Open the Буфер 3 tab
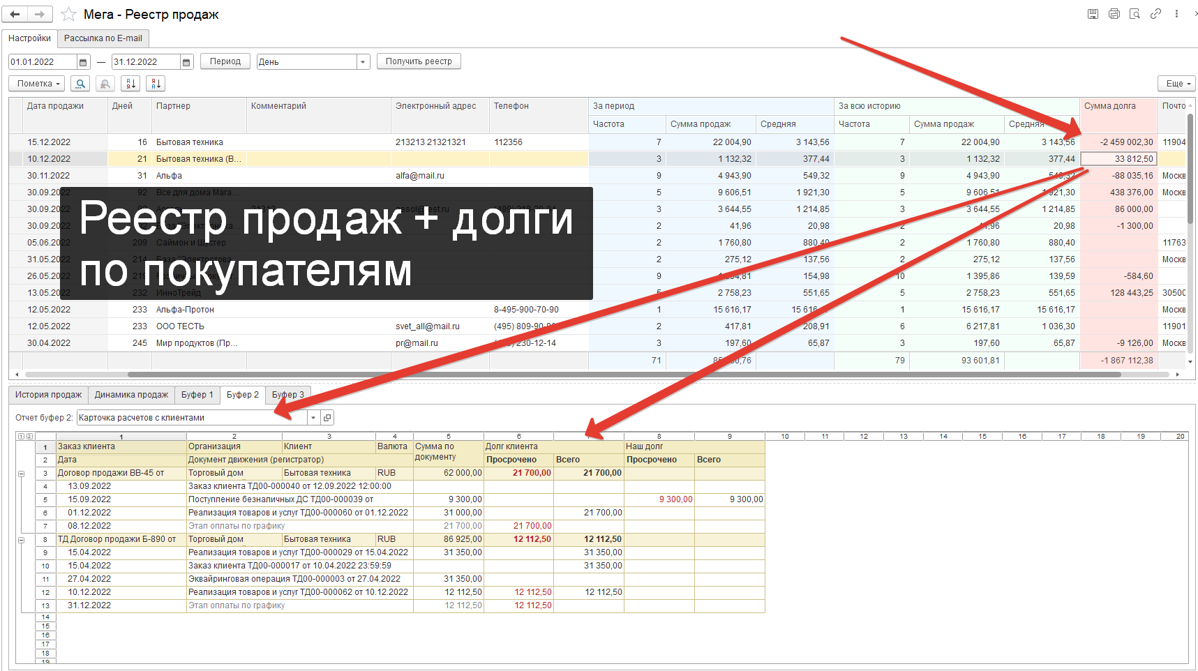This screenshot has width=1198, height=671. tap(288, 395)
